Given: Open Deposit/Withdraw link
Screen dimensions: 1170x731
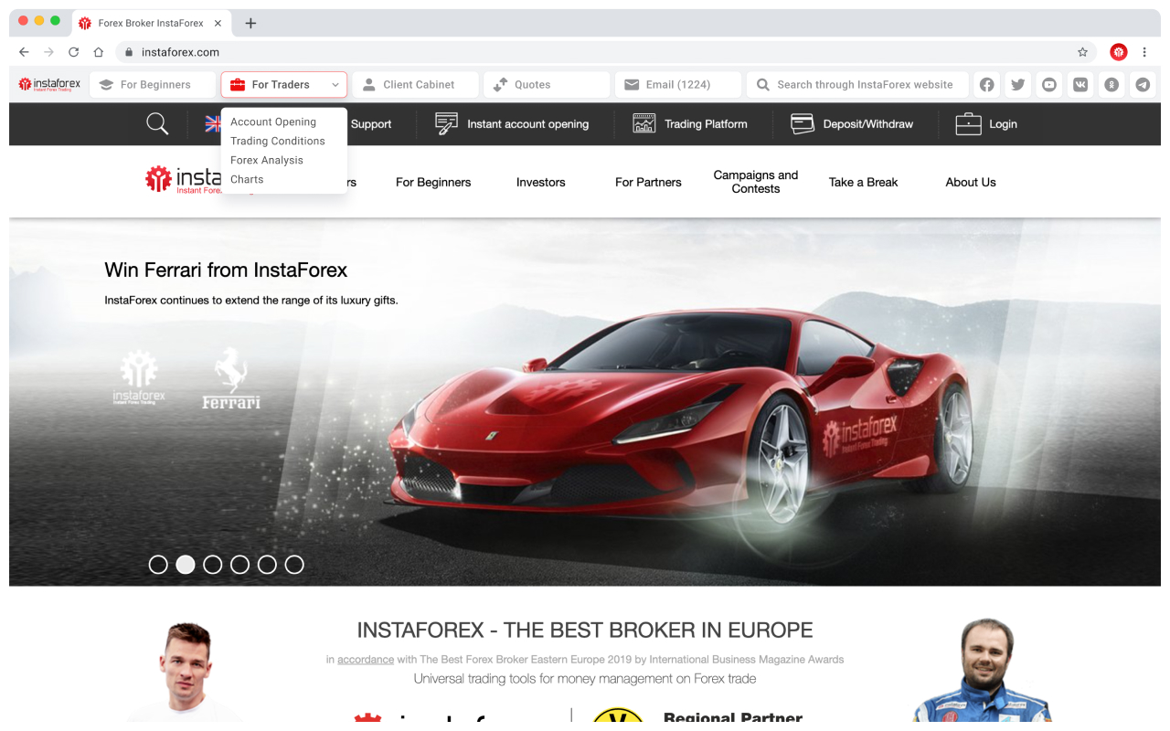Looking at the screenshot, I should (868, 123).
